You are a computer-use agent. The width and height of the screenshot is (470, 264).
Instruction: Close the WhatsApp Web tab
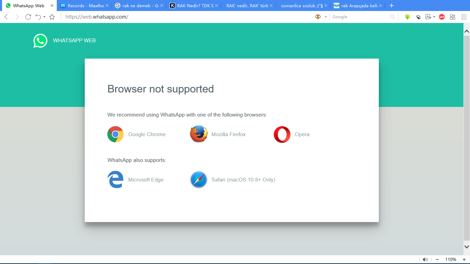pos(52,5)
